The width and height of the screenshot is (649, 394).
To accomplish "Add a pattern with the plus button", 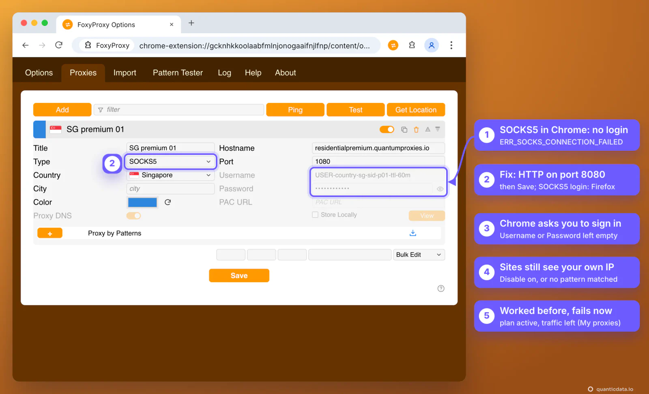I will tap(50, 233).
